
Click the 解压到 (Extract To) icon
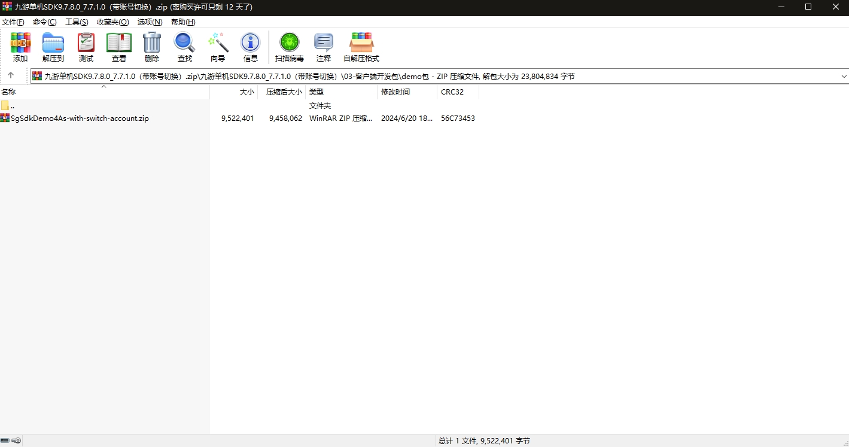[53, 47]
